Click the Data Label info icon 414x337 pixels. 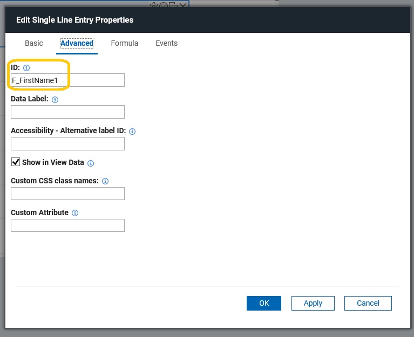tap(55, 99)
